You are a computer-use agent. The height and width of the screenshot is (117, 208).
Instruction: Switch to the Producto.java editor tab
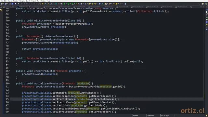click(110, 7)
